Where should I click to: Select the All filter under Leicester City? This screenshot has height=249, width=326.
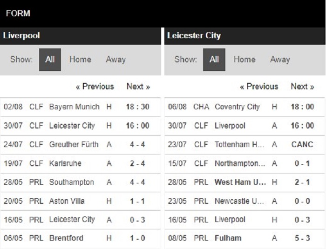coord(214,60)
